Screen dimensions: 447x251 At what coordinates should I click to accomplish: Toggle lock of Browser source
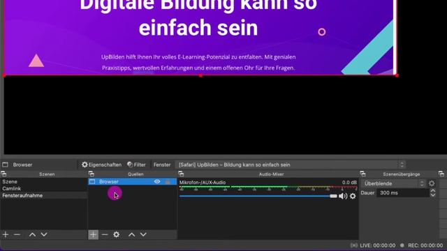(x=168, y=182)
